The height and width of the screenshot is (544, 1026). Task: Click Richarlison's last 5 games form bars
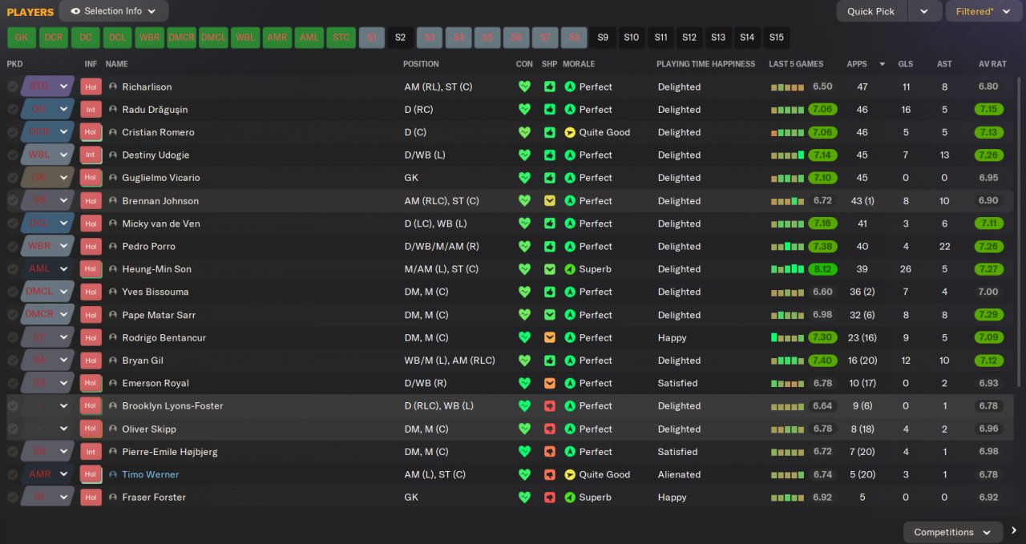click(x=787, y=87)
